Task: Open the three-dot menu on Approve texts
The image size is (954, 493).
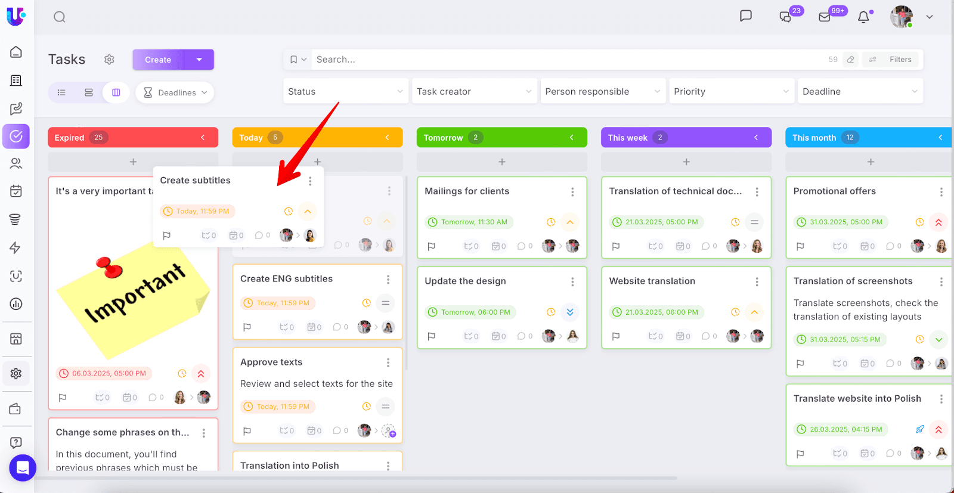Action: [388, 362]
